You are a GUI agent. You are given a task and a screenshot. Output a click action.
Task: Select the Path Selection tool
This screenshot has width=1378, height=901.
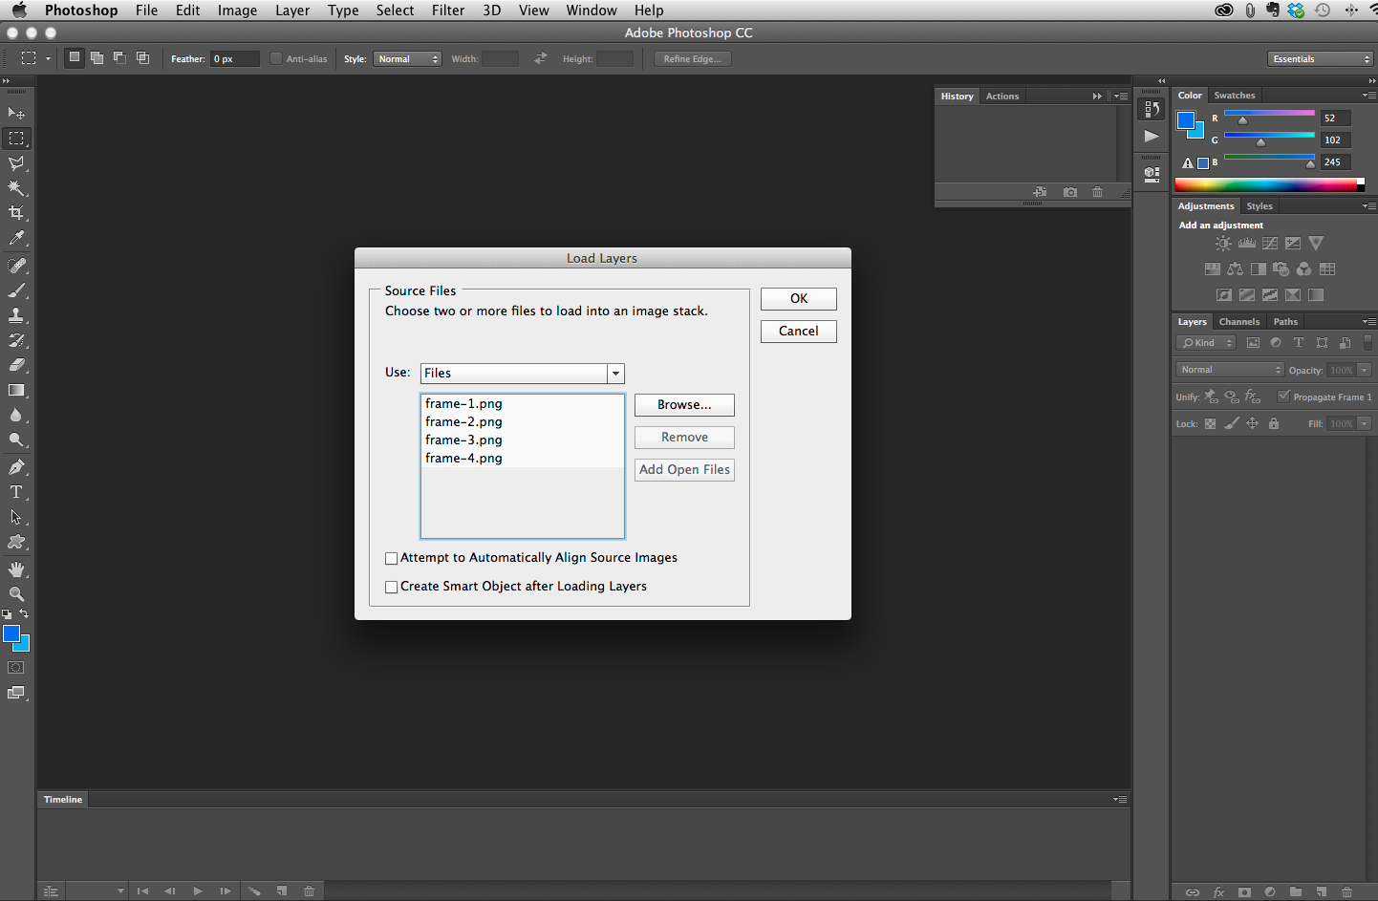(16, 517)
